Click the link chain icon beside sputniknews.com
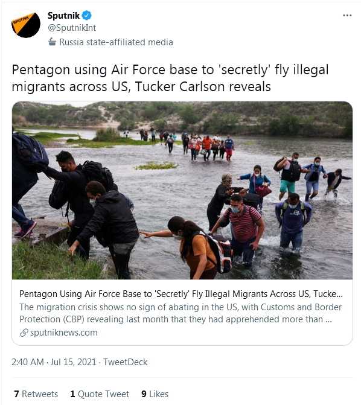The width and height of the screenshot is (361, 405). 24,333
